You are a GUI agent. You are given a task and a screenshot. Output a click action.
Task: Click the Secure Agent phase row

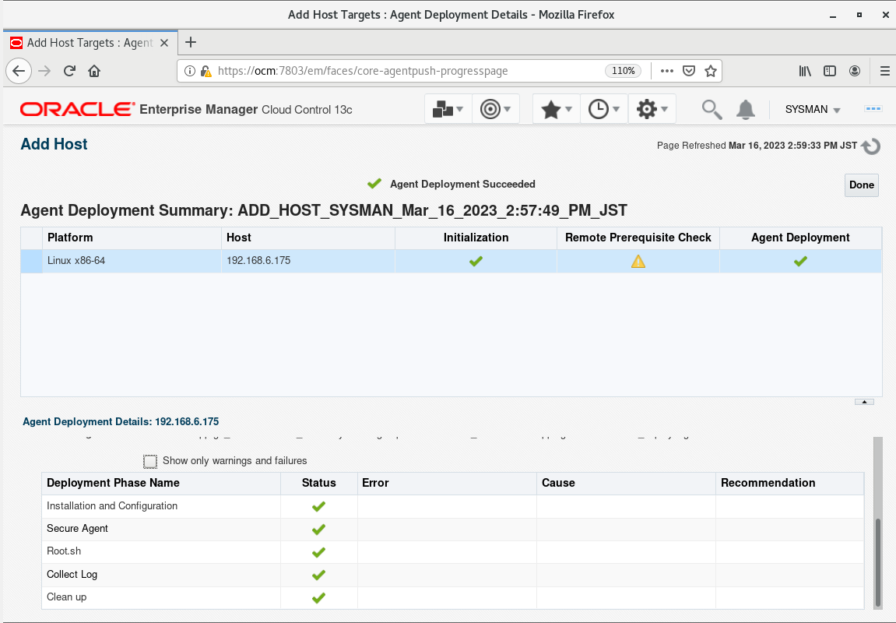click(x=452, y=530)
